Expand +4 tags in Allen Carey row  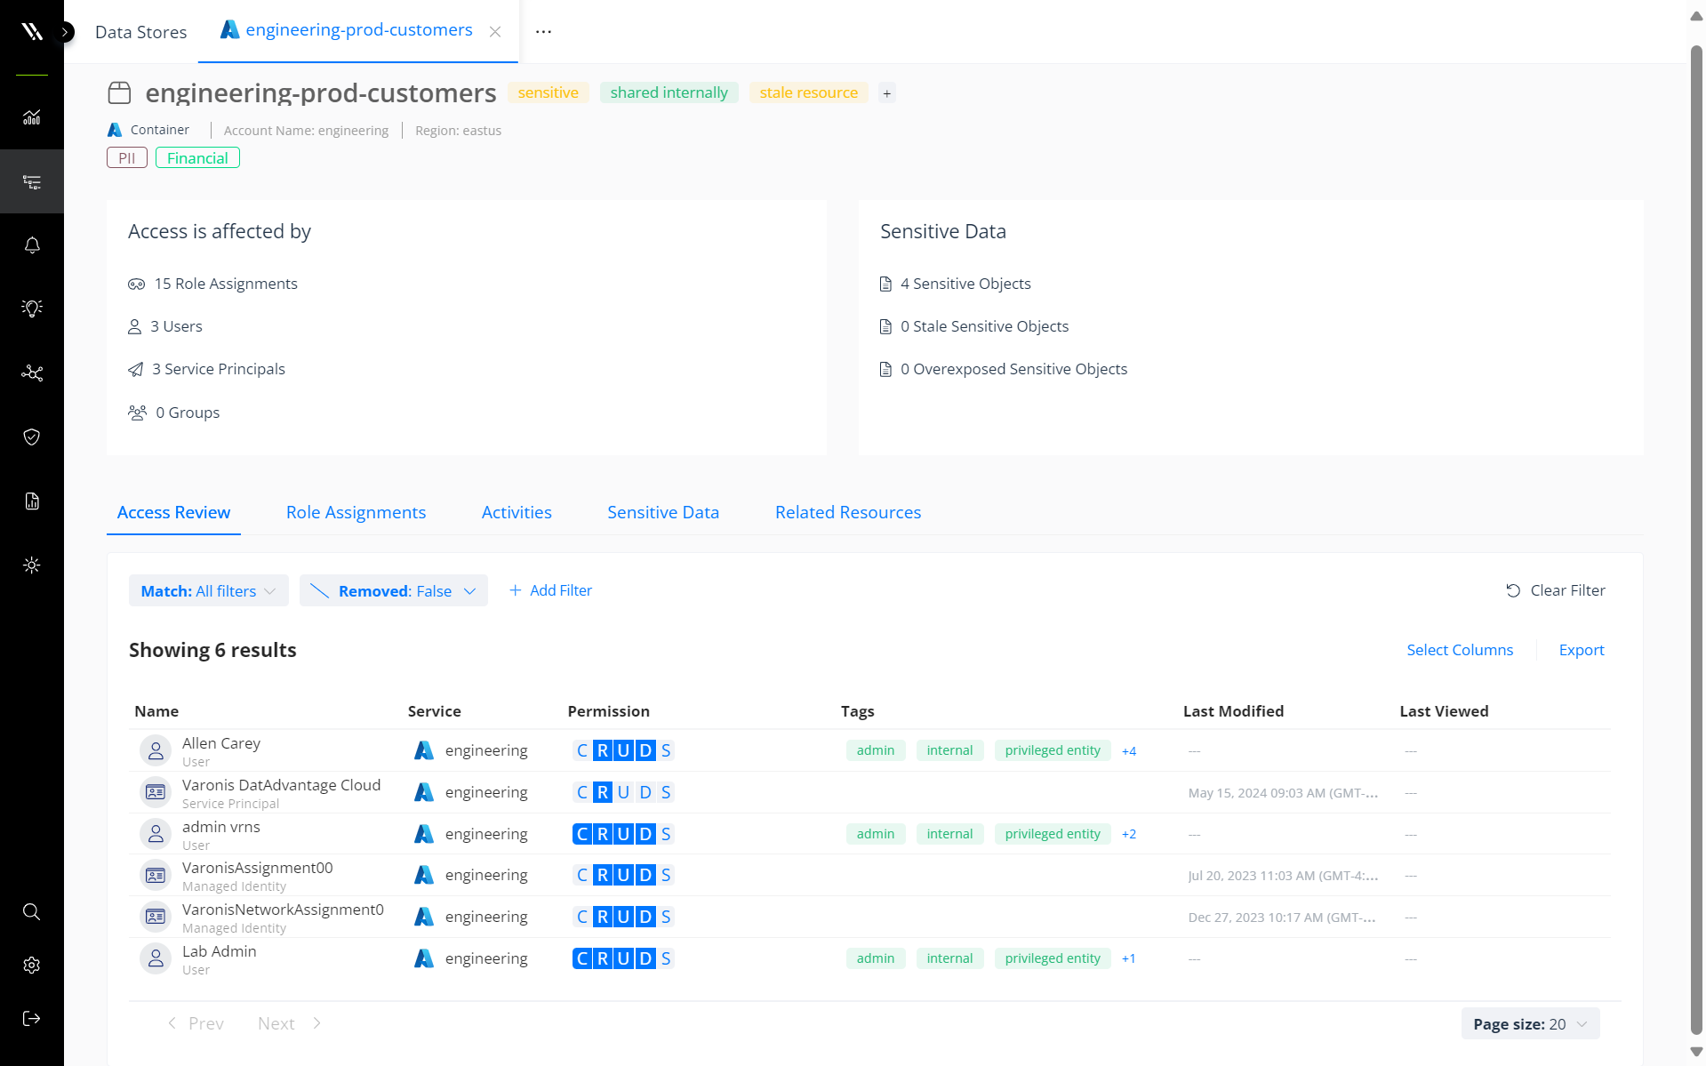1129,751
